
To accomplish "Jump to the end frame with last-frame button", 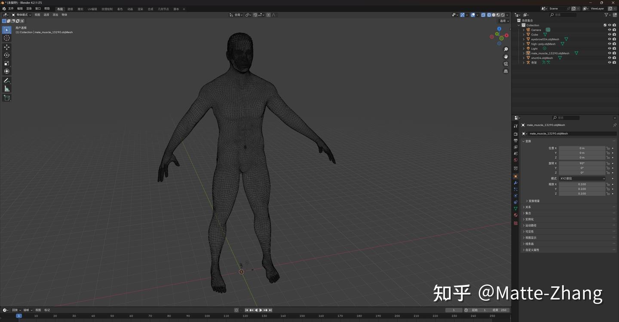I will [270, 310].
